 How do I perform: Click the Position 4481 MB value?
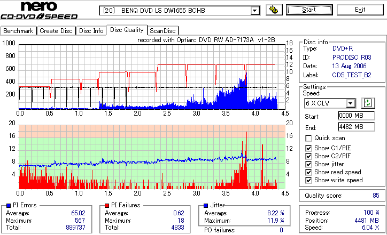(x=367, y=220)
